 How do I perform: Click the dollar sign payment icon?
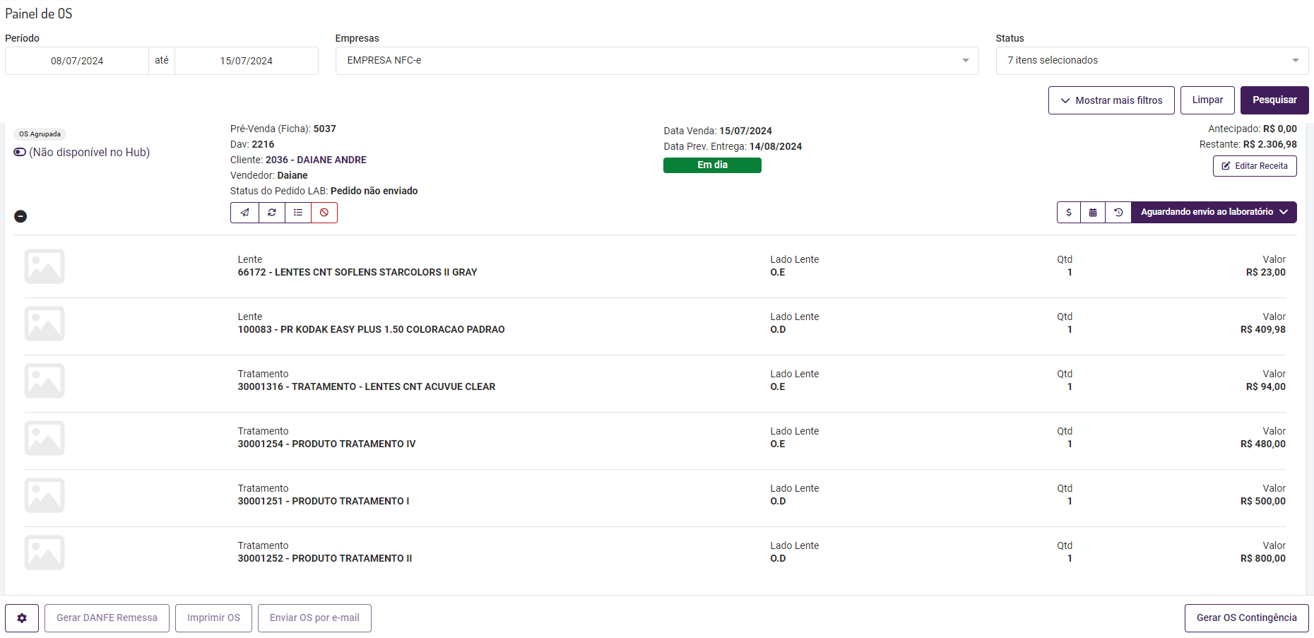click(x=1069, y=212)
